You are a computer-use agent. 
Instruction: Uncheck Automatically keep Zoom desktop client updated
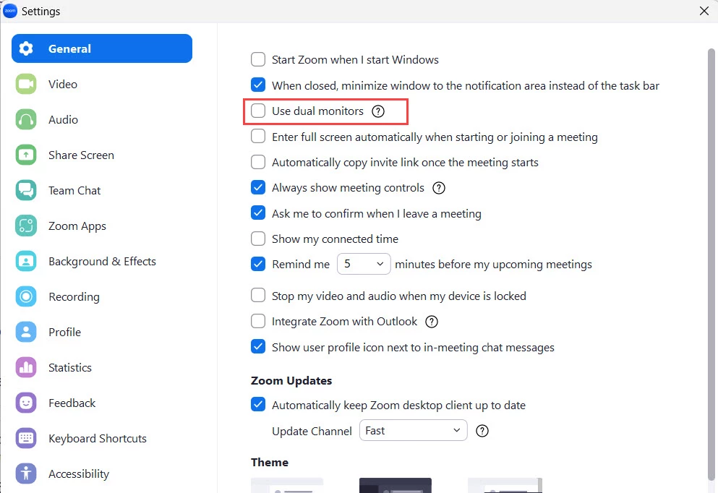point(258,404)
